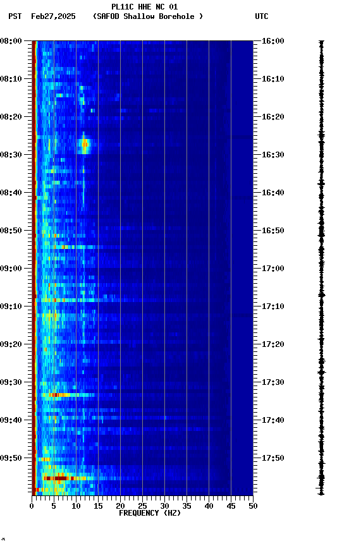The width and height of the screenshot is (349, 546).
Task: Click the UTC timezone label
Action: point(262,16)
